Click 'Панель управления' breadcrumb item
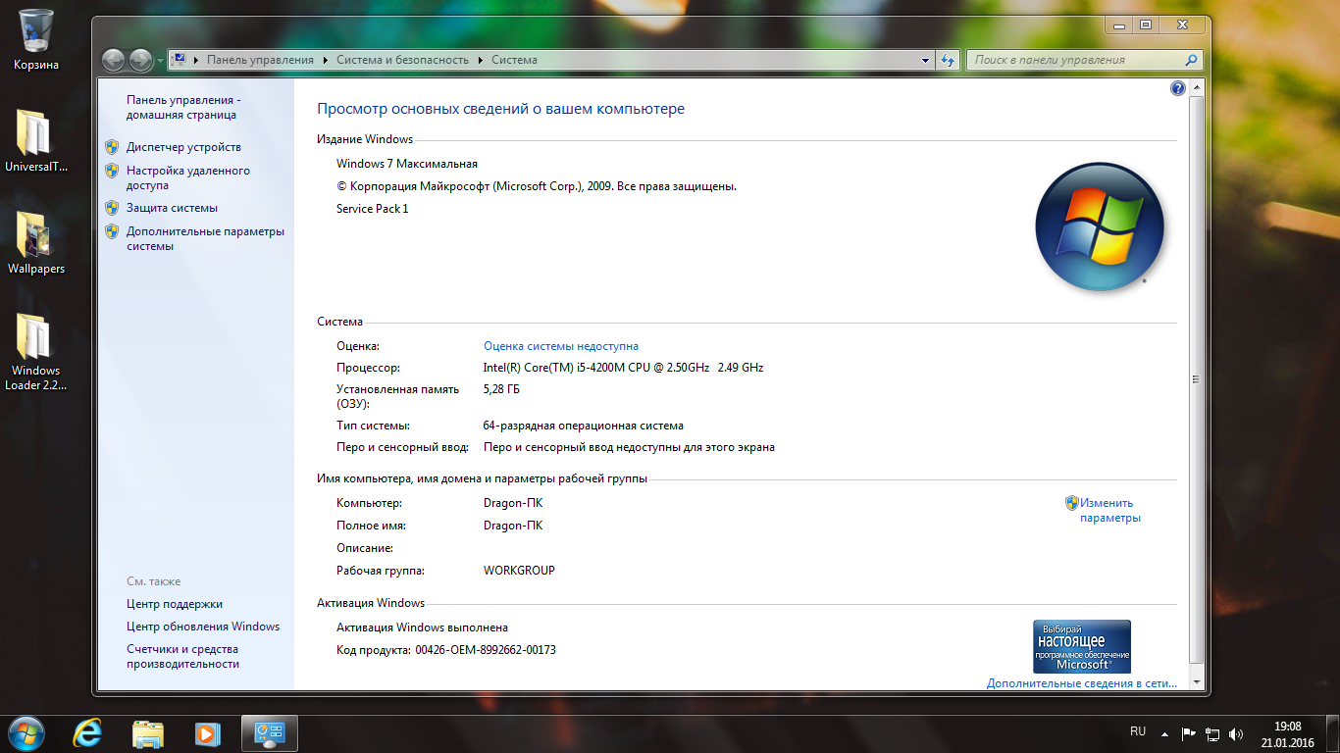 (260, 60)
